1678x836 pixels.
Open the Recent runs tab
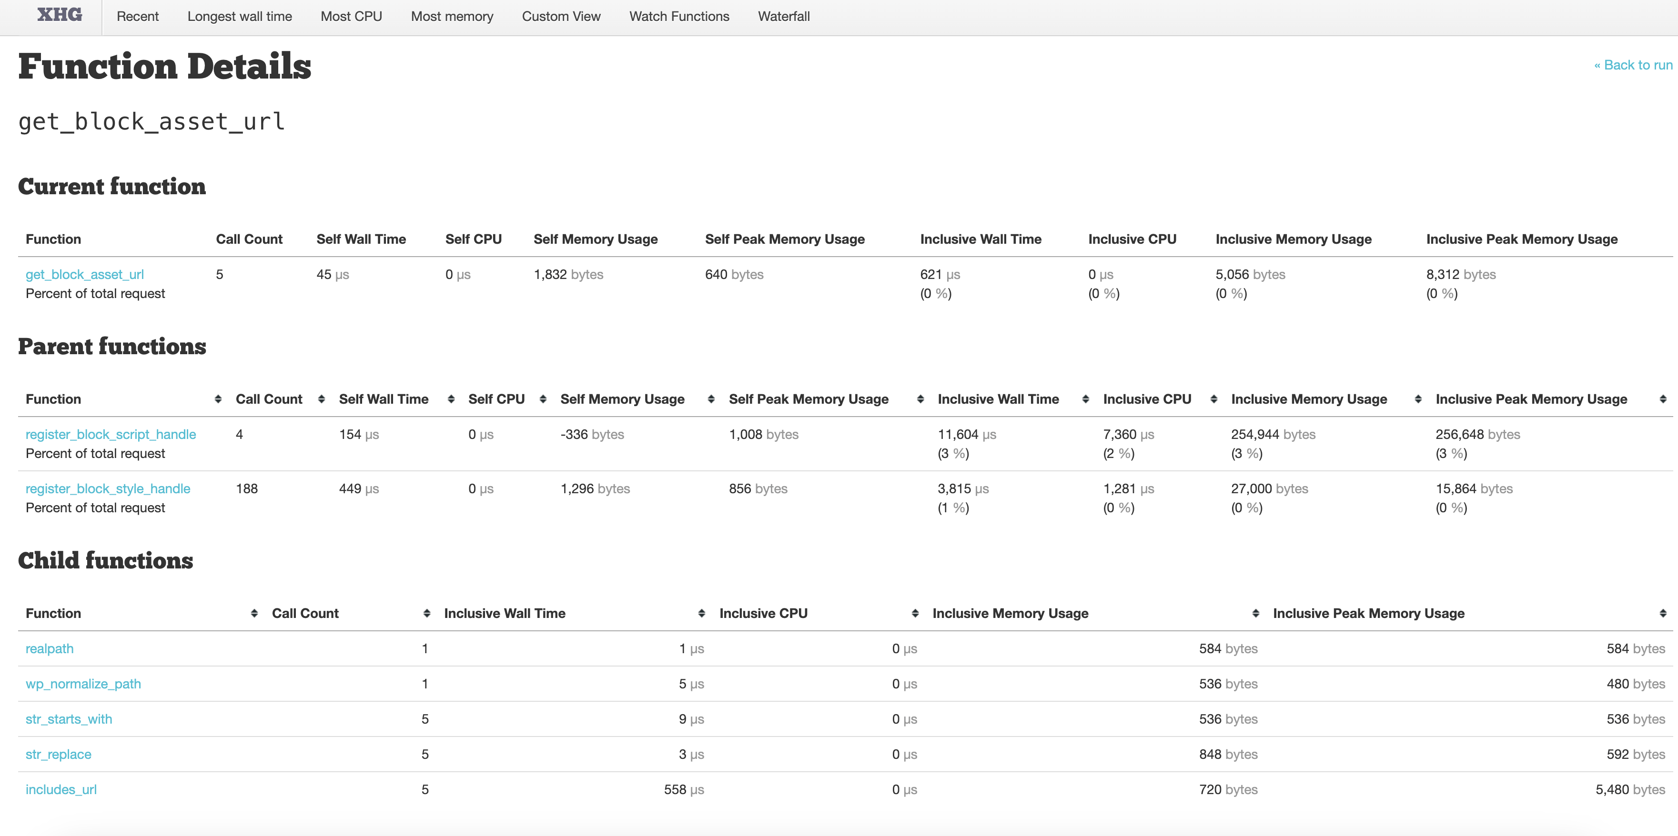click(x=137, y=16)
